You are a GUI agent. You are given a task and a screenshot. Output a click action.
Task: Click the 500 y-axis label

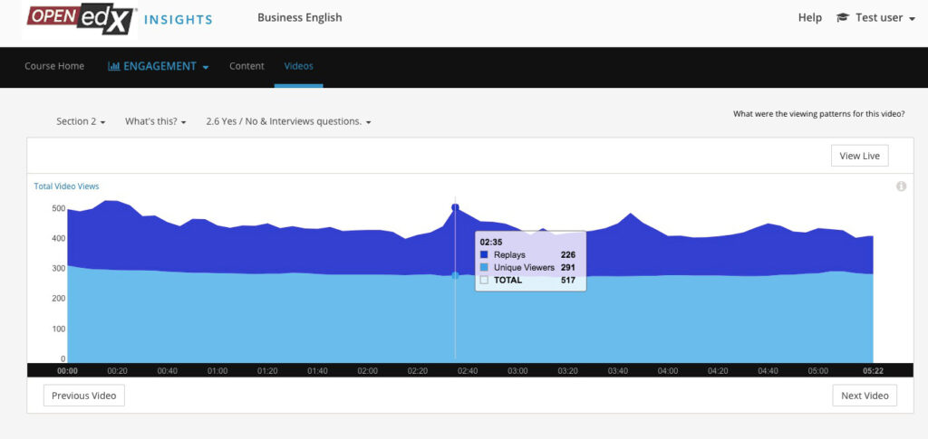coord(58,208)
